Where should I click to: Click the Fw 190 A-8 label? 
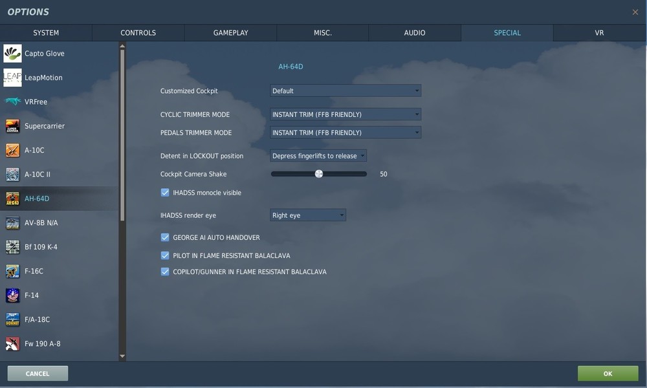43,343
